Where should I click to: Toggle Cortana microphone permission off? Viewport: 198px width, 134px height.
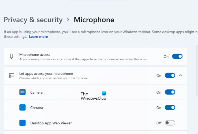170,107
